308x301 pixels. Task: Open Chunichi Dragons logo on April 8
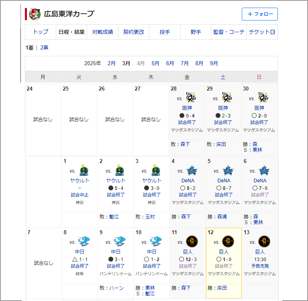[84, 241]
